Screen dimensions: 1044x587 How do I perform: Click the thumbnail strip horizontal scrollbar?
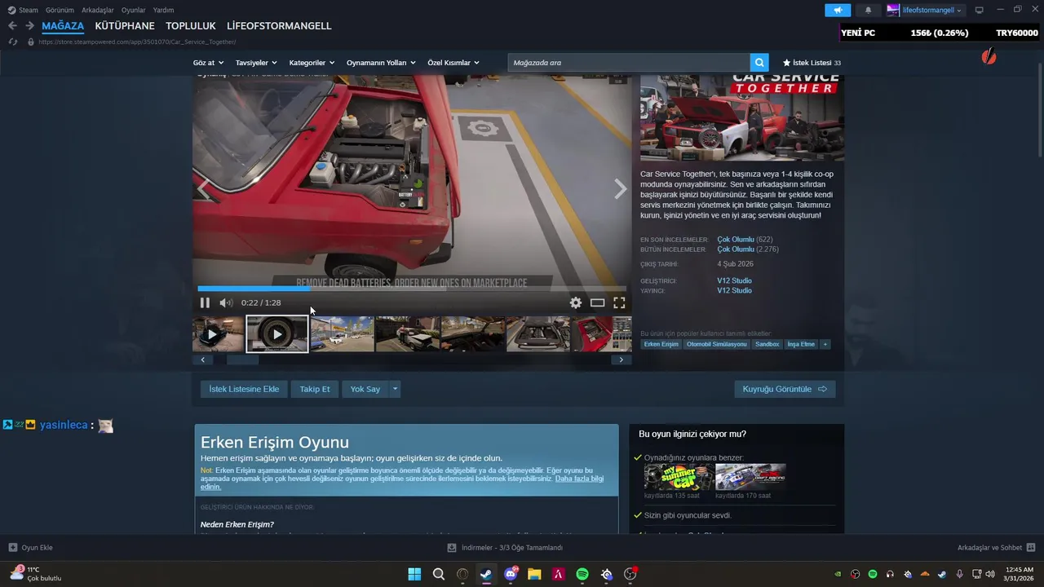(242, 360)
